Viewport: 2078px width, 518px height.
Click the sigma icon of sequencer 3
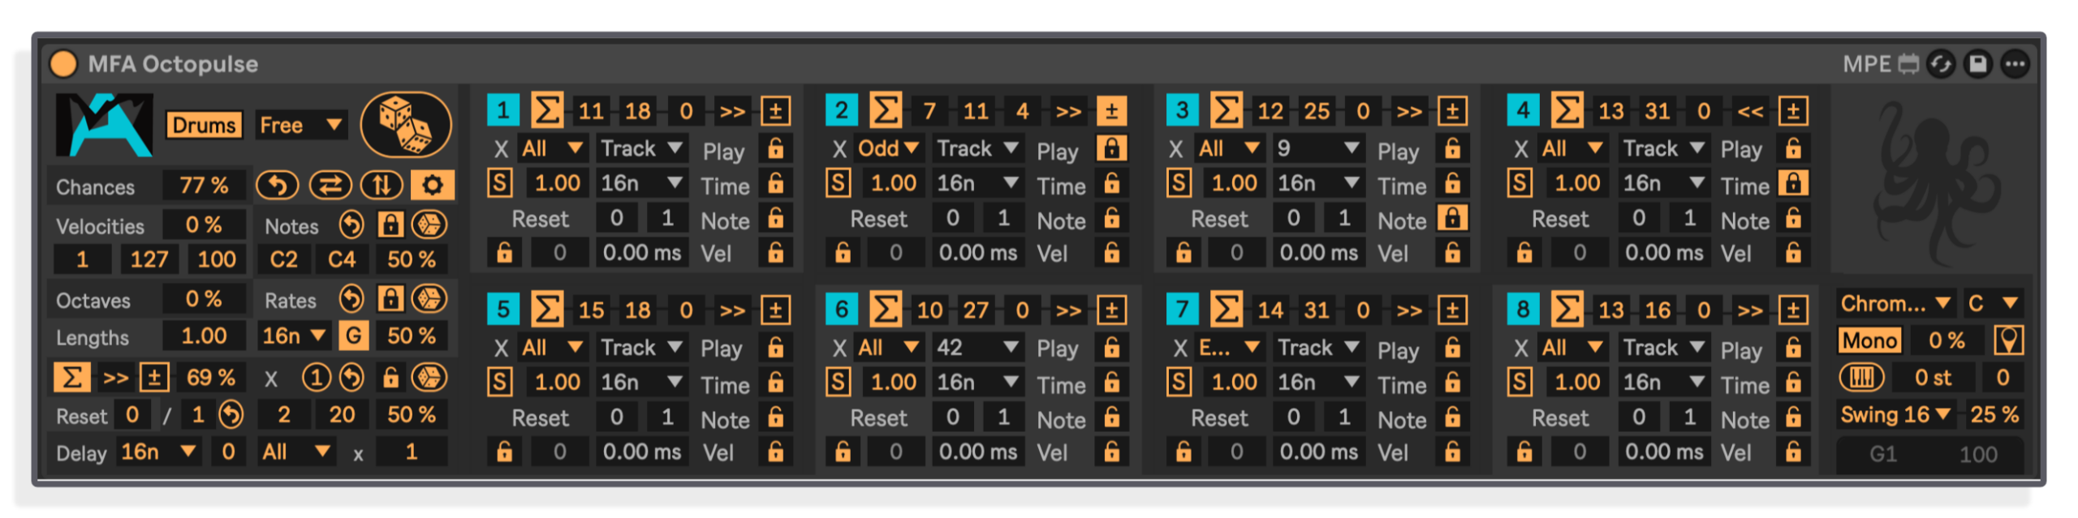[x=1226, y=109]
